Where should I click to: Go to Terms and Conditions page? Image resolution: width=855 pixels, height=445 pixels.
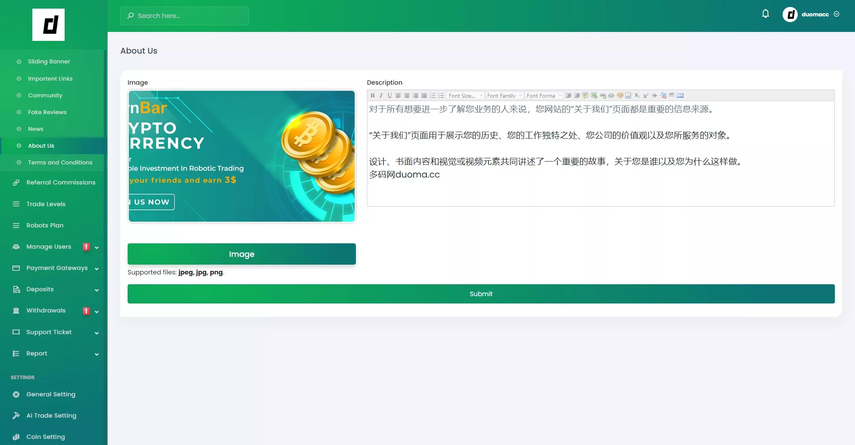click(60, 162)
